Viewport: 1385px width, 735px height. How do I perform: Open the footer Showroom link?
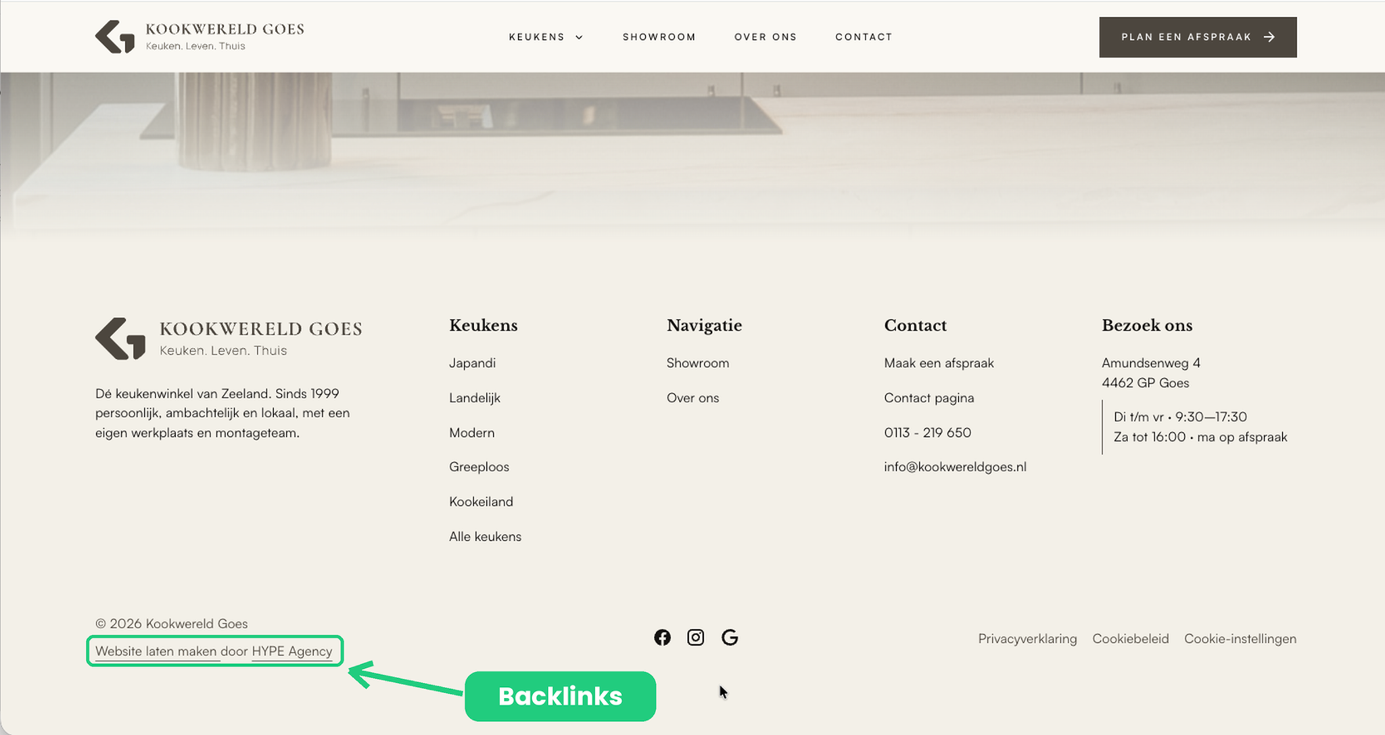pos(698,363)
